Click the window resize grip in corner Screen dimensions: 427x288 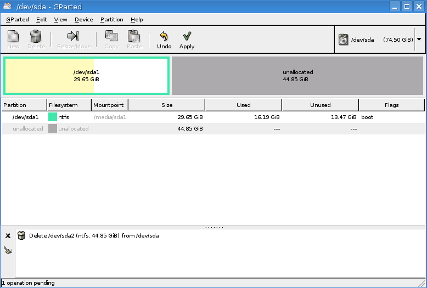click(423, 284)
